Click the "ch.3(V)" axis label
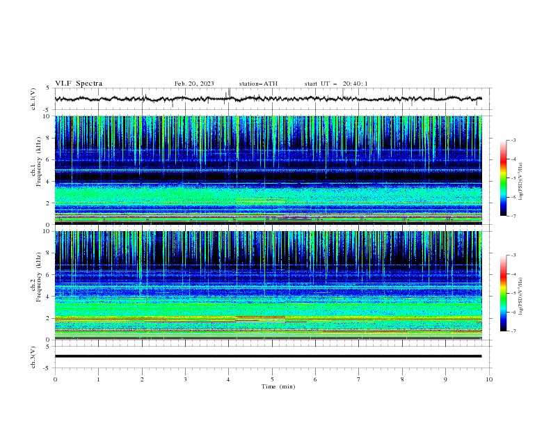Viewport: 551px width, 426px height. (33, 357)
